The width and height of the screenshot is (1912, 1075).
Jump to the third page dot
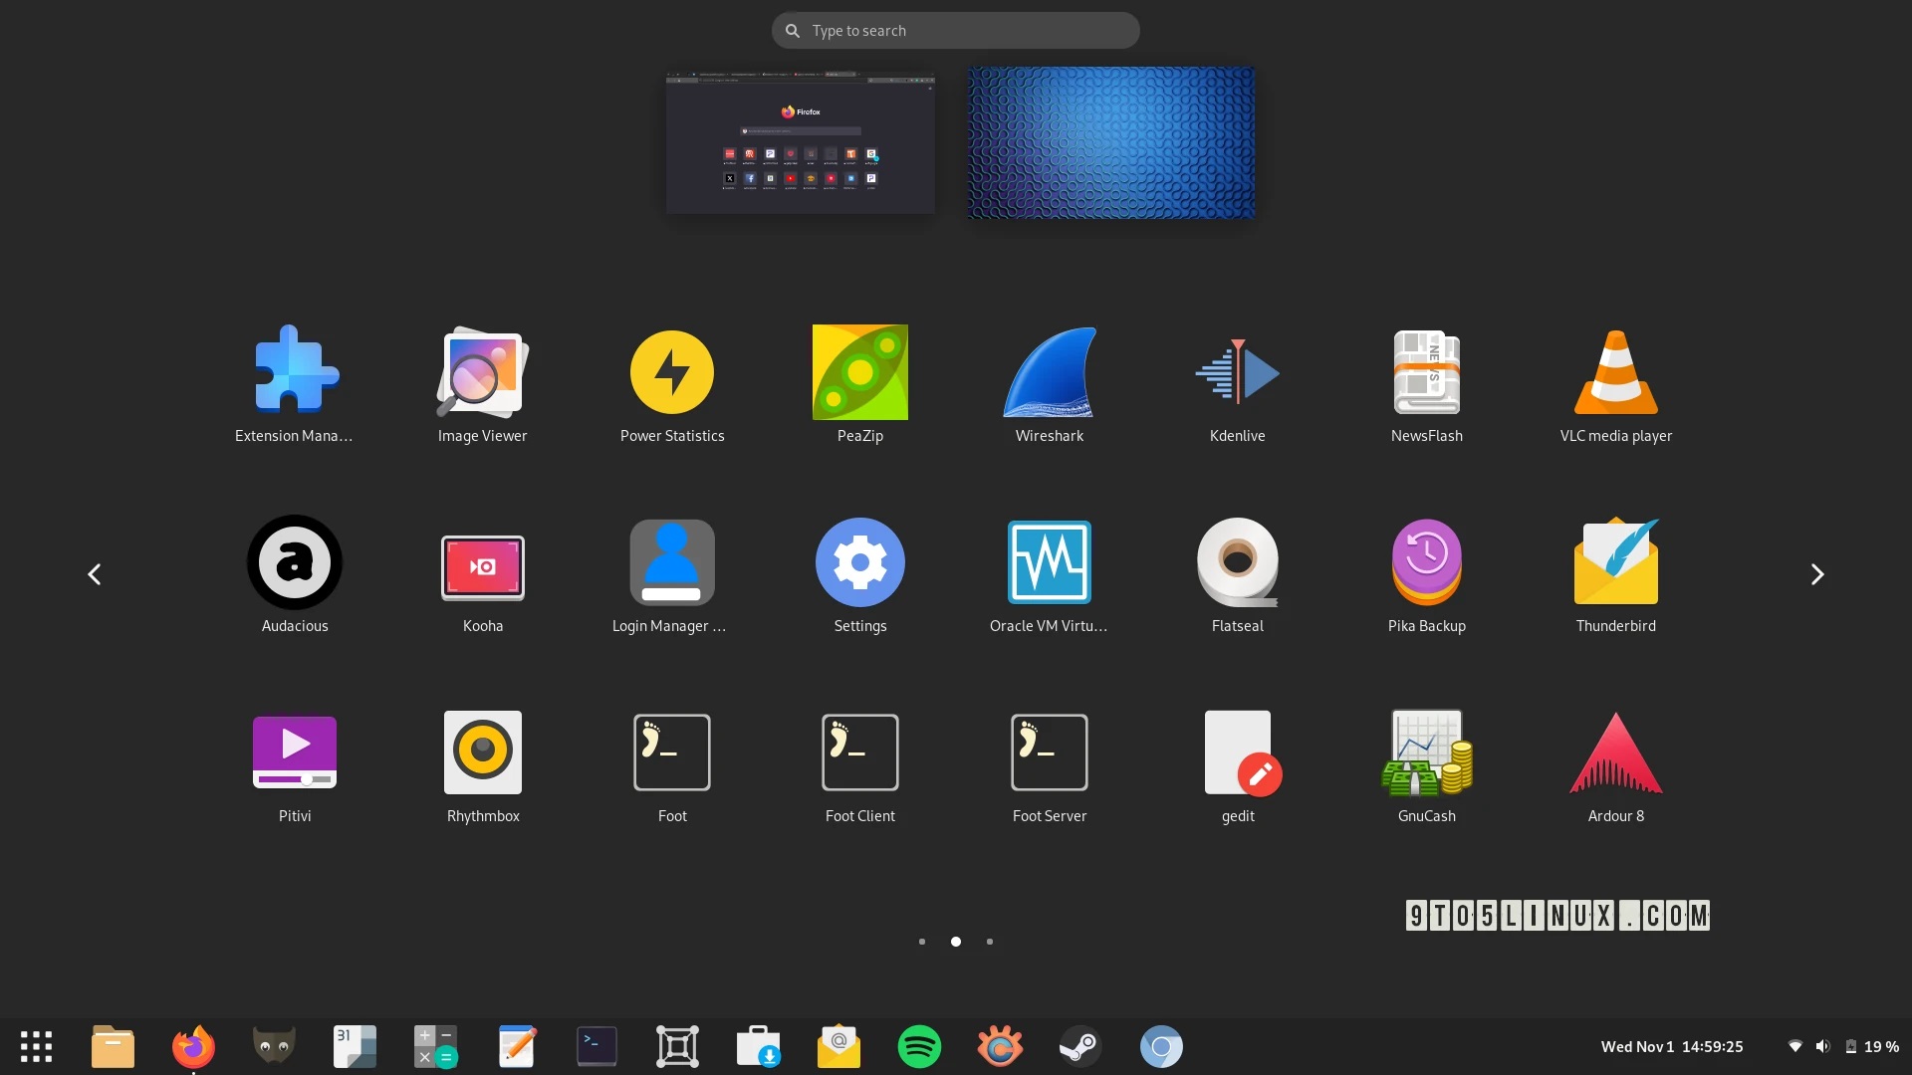[989, 941]
